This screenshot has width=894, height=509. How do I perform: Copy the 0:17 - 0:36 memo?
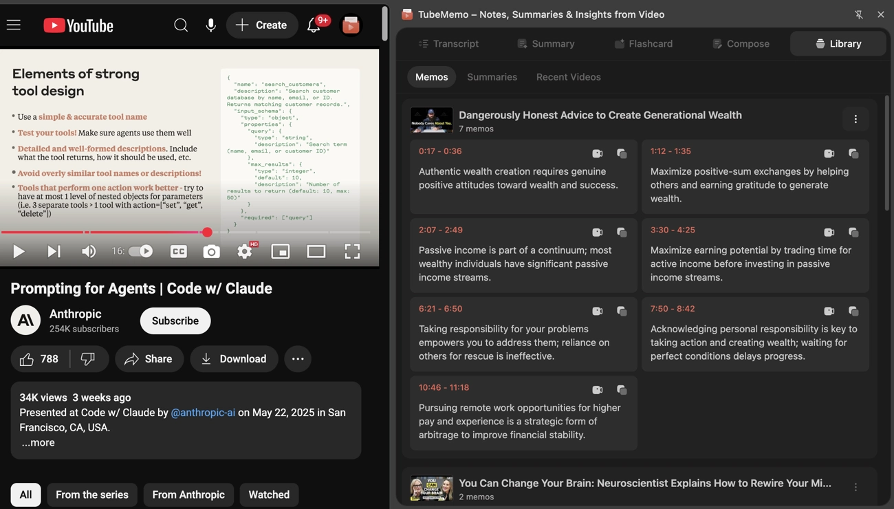[x=622, y=153]
